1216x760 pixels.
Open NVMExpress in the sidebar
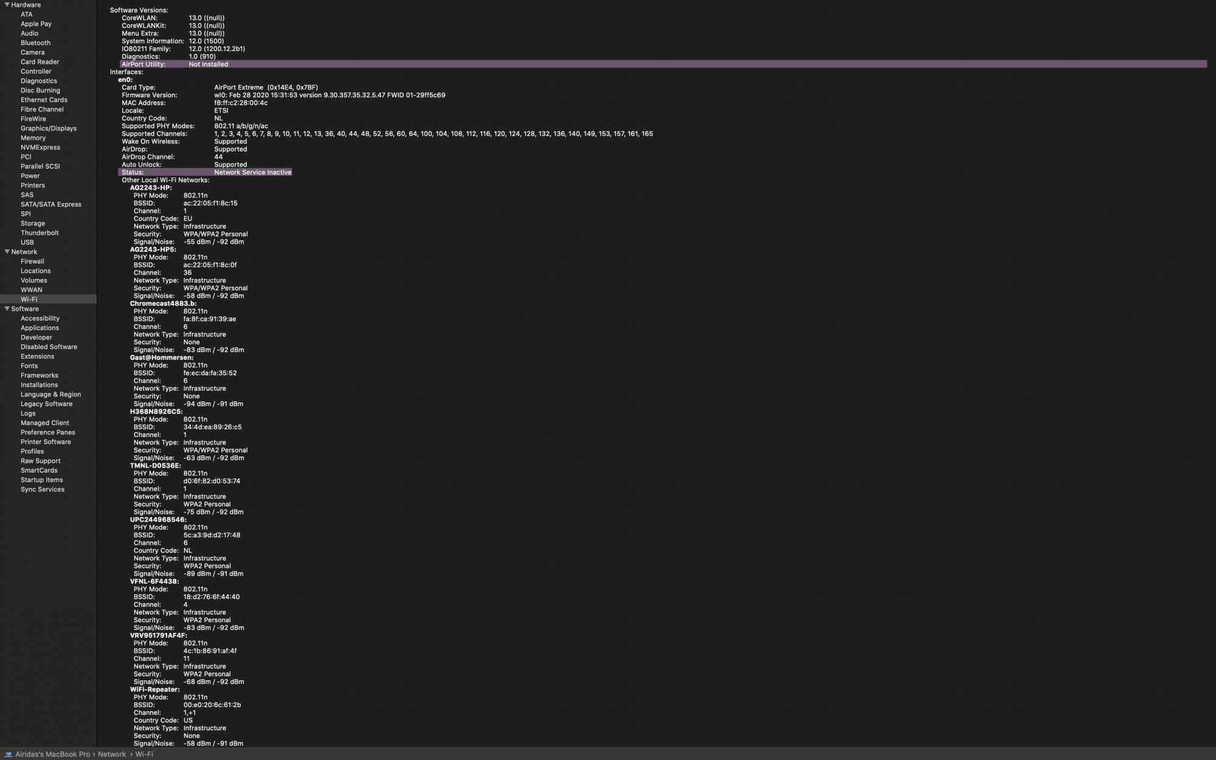(x=40, y=148)
